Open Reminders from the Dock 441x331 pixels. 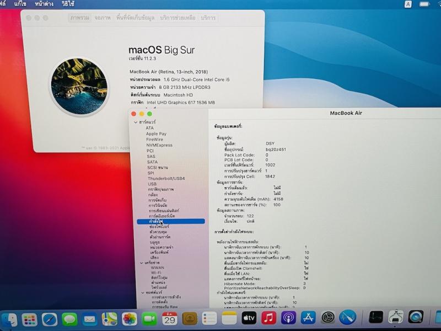209,318
